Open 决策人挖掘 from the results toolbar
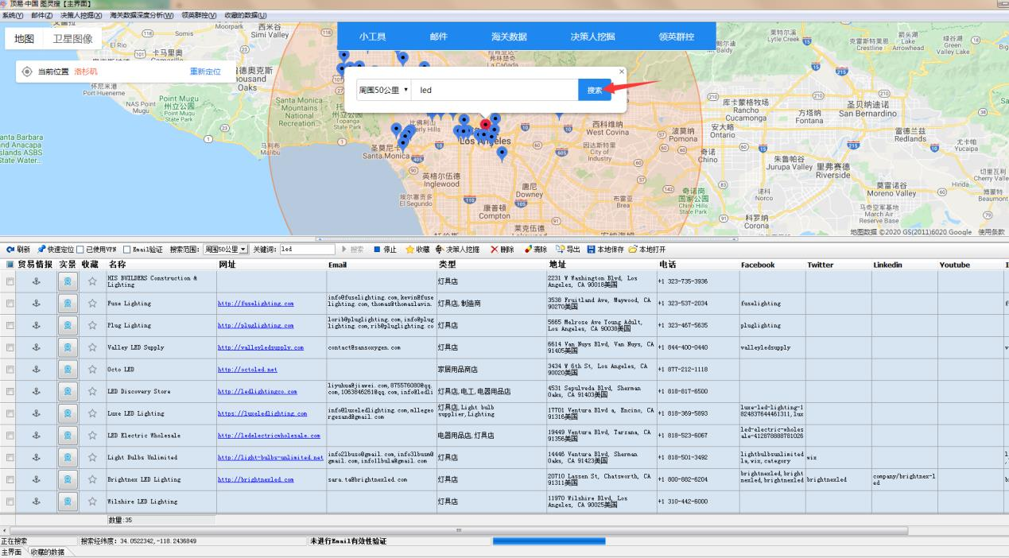Screen dimensions: 1009x558 coord(457,249)
